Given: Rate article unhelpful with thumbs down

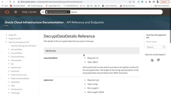Looking at the screenshot, I should pyautogui.click(x=158, y=60).
